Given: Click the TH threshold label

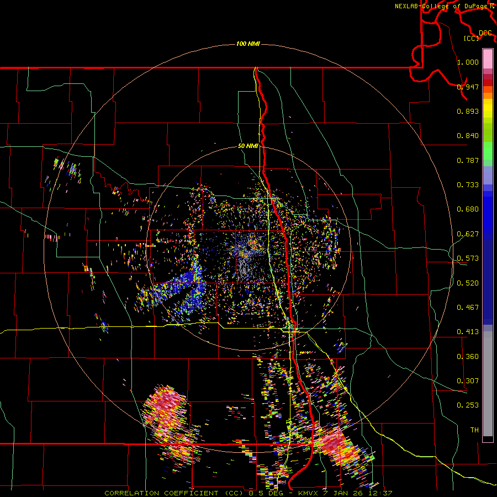Looking at the screenshot, I should click(474, 430).
